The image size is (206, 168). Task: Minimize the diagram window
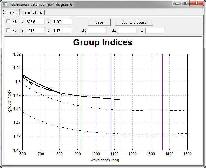pyautogui.click(x=177, y=3)
